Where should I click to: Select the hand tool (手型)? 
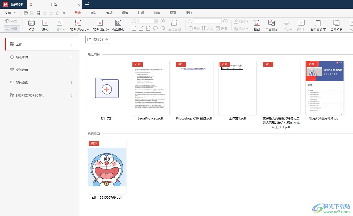(x=12, y=21)
